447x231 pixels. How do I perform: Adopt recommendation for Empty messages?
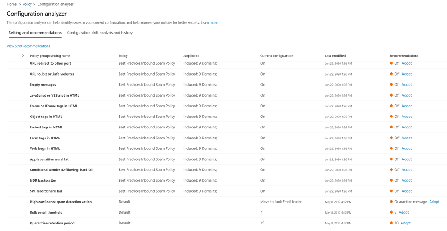pyautogui.click(x=406, y=85)
